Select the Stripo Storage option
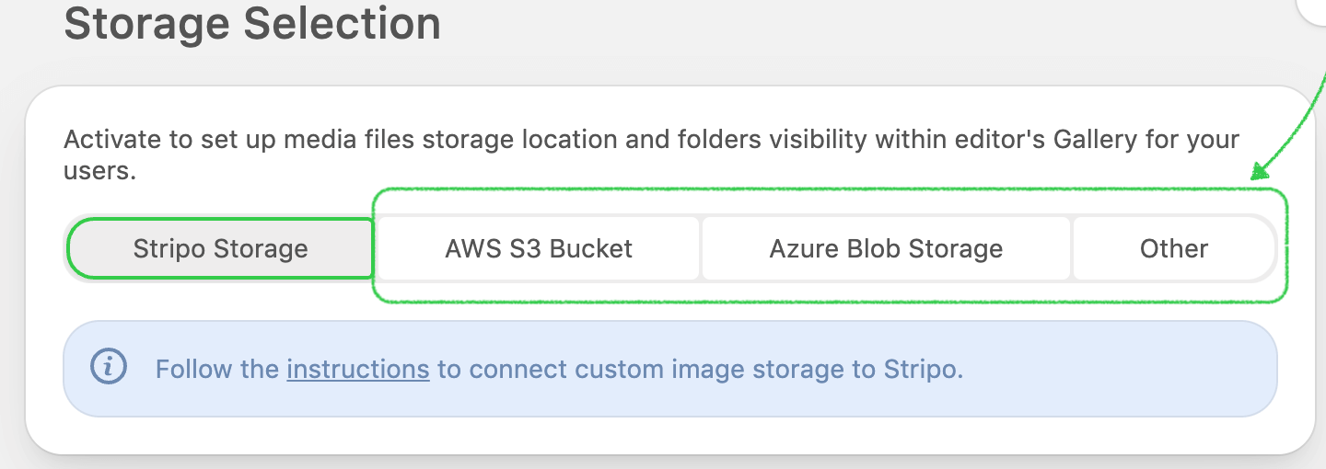 (x=220, y=248)
